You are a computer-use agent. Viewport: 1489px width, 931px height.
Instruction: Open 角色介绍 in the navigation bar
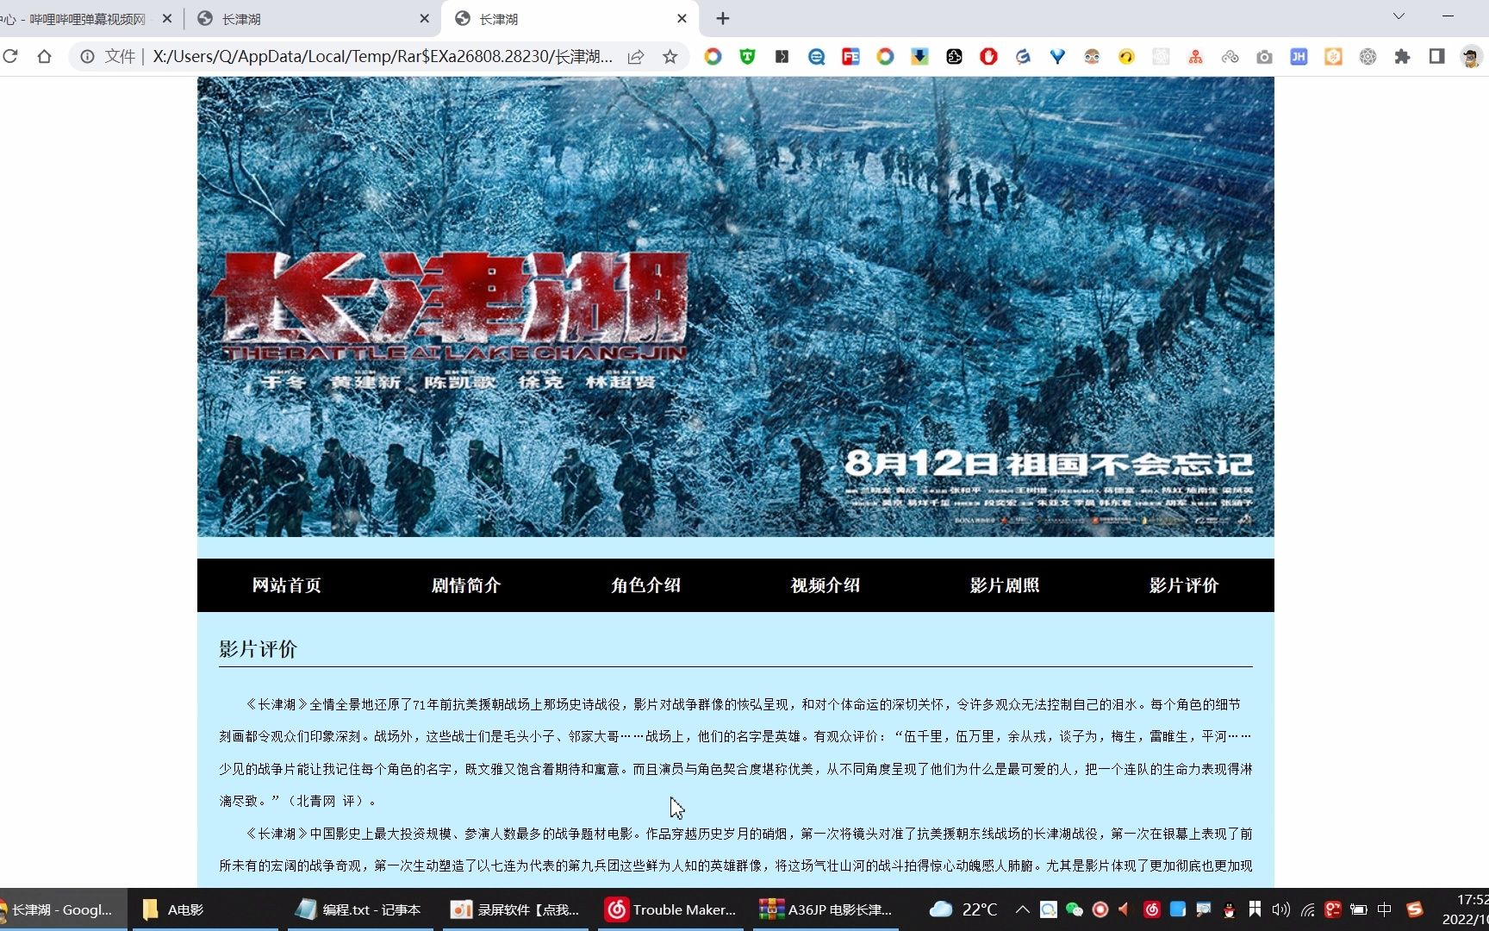646,585
